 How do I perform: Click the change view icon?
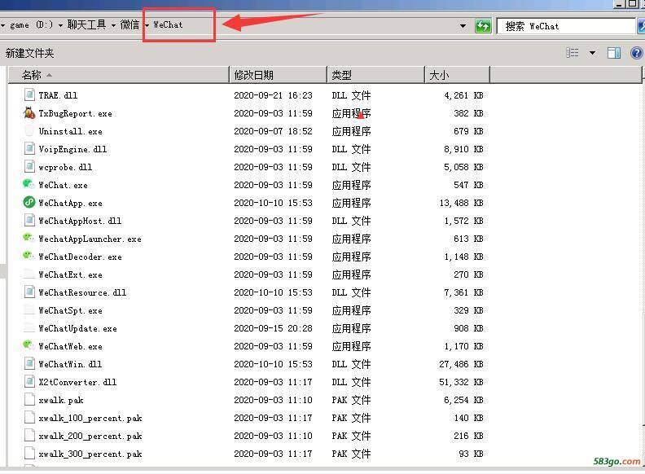click(x=573, y=53)
